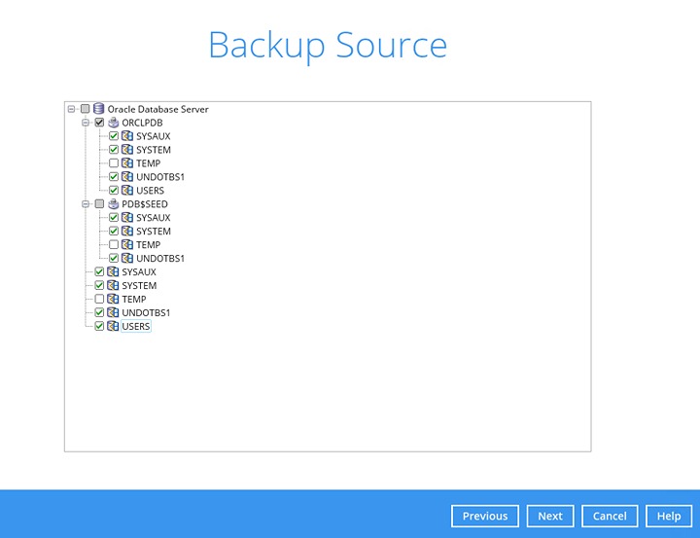Select the root-level 'SYSAUX' label
Image resolution: width=700 pixels, height=538 pixels.
pyautogui.click(x=139, y=271)
